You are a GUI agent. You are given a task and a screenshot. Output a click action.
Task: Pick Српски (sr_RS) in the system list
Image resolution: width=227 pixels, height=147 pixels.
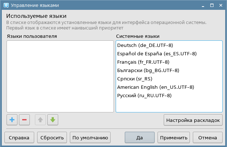pos(135,79)
